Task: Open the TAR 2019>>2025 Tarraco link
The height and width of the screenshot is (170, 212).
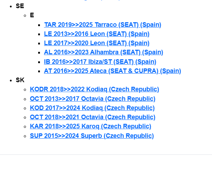Action: coord(102,25)
